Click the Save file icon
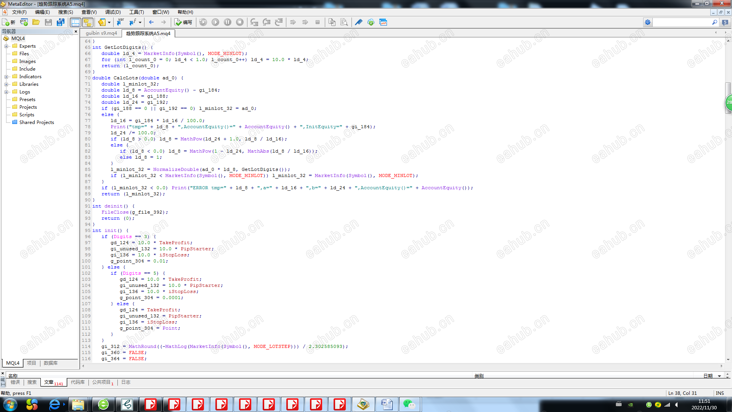This screenshot has width=732, height=412. (x=48, y=23)
